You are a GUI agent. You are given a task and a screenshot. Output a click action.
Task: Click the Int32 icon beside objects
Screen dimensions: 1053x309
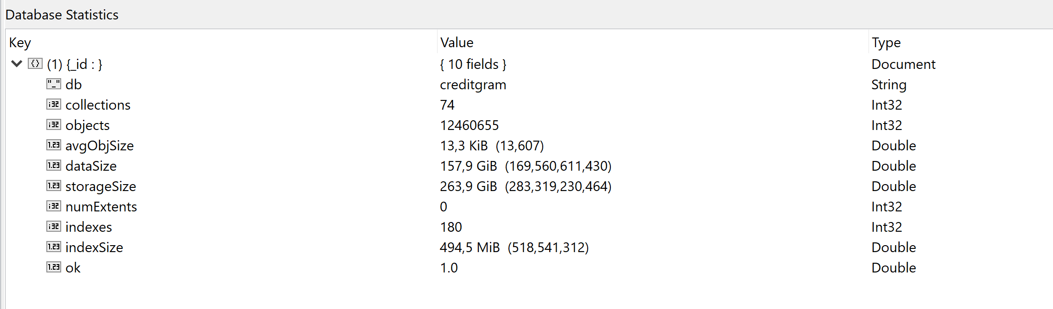click(54, 125)
